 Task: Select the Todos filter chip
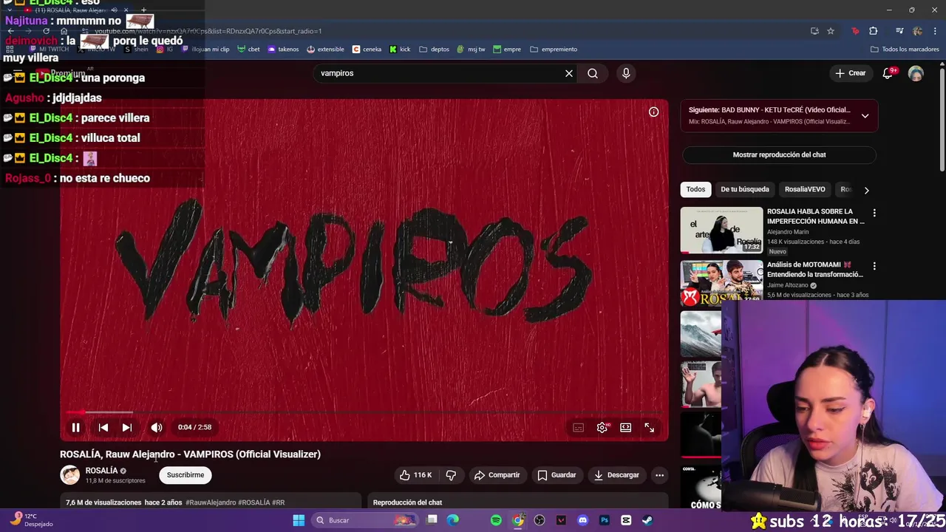click(x=695, y=189)
